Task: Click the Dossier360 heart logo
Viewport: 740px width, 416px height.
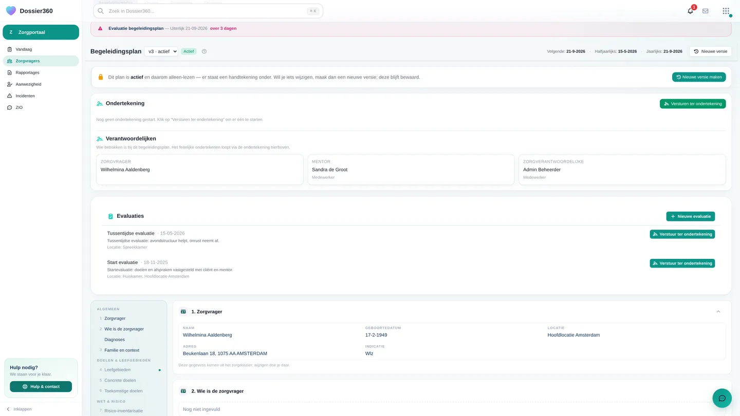Action: click(11, 11)
